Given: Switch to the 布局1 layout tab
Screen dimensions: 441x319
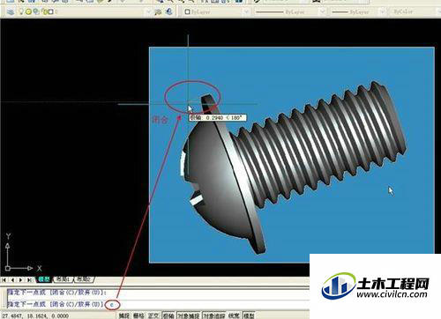Looking at the screenshot, I should pyautogui.click(x=63, y=279).
